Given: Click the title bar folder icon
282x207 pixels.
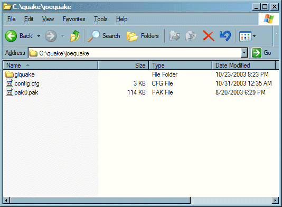Looking at the screenshot, I should (7, 7).
